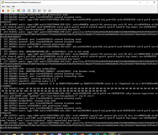Image resolution: width=158 pixels, height=135 pixels.
Task: Click 'entered forwarding state' log line
Action: click(x=42, y=76)
